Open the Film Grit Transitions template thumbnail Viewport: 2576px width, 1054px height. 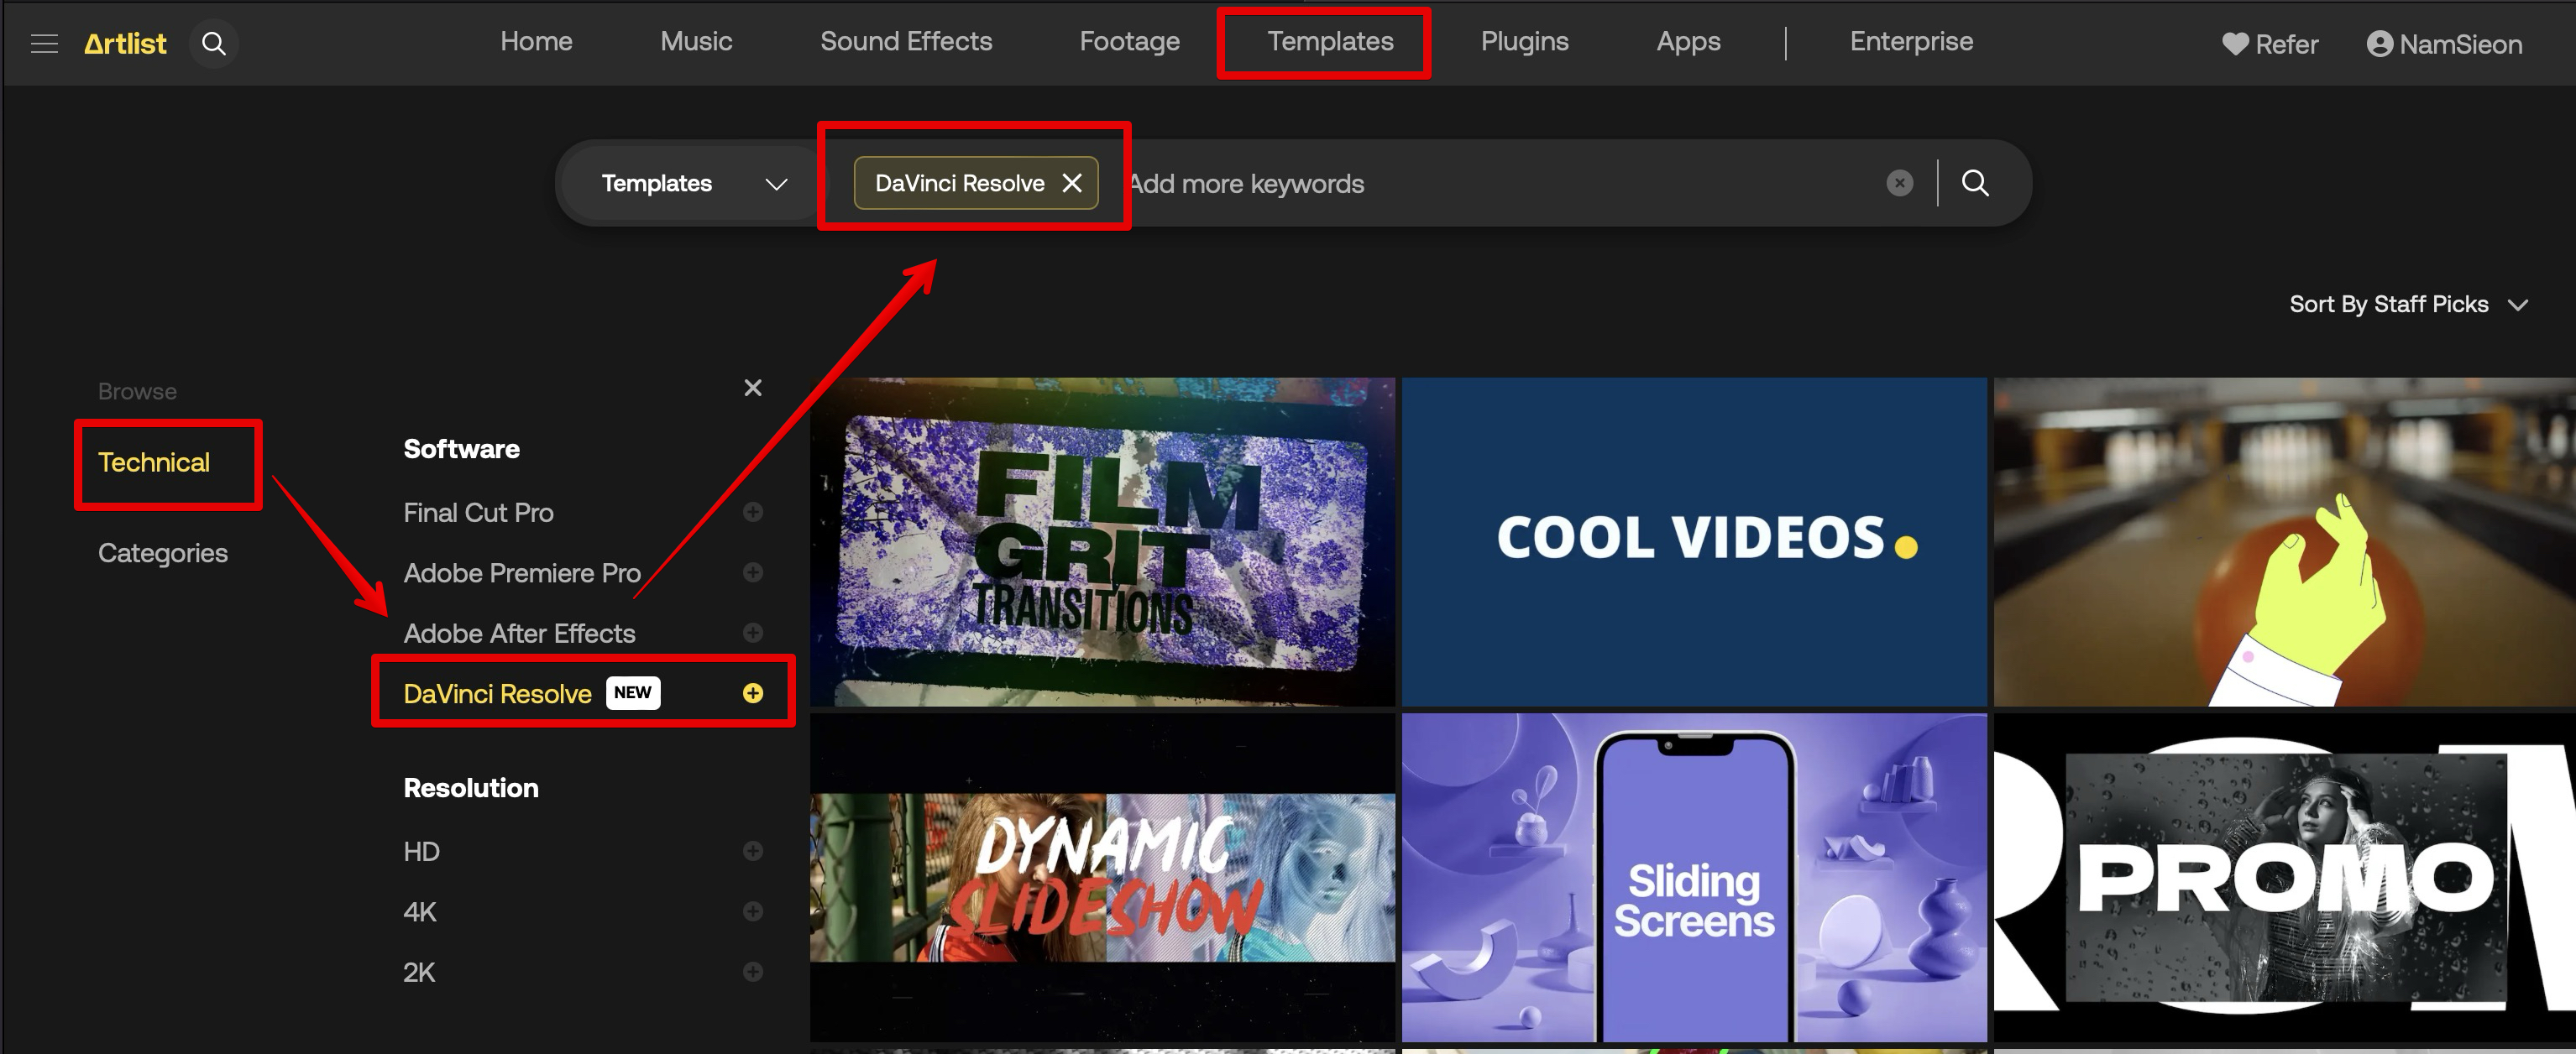point(1102,542)
